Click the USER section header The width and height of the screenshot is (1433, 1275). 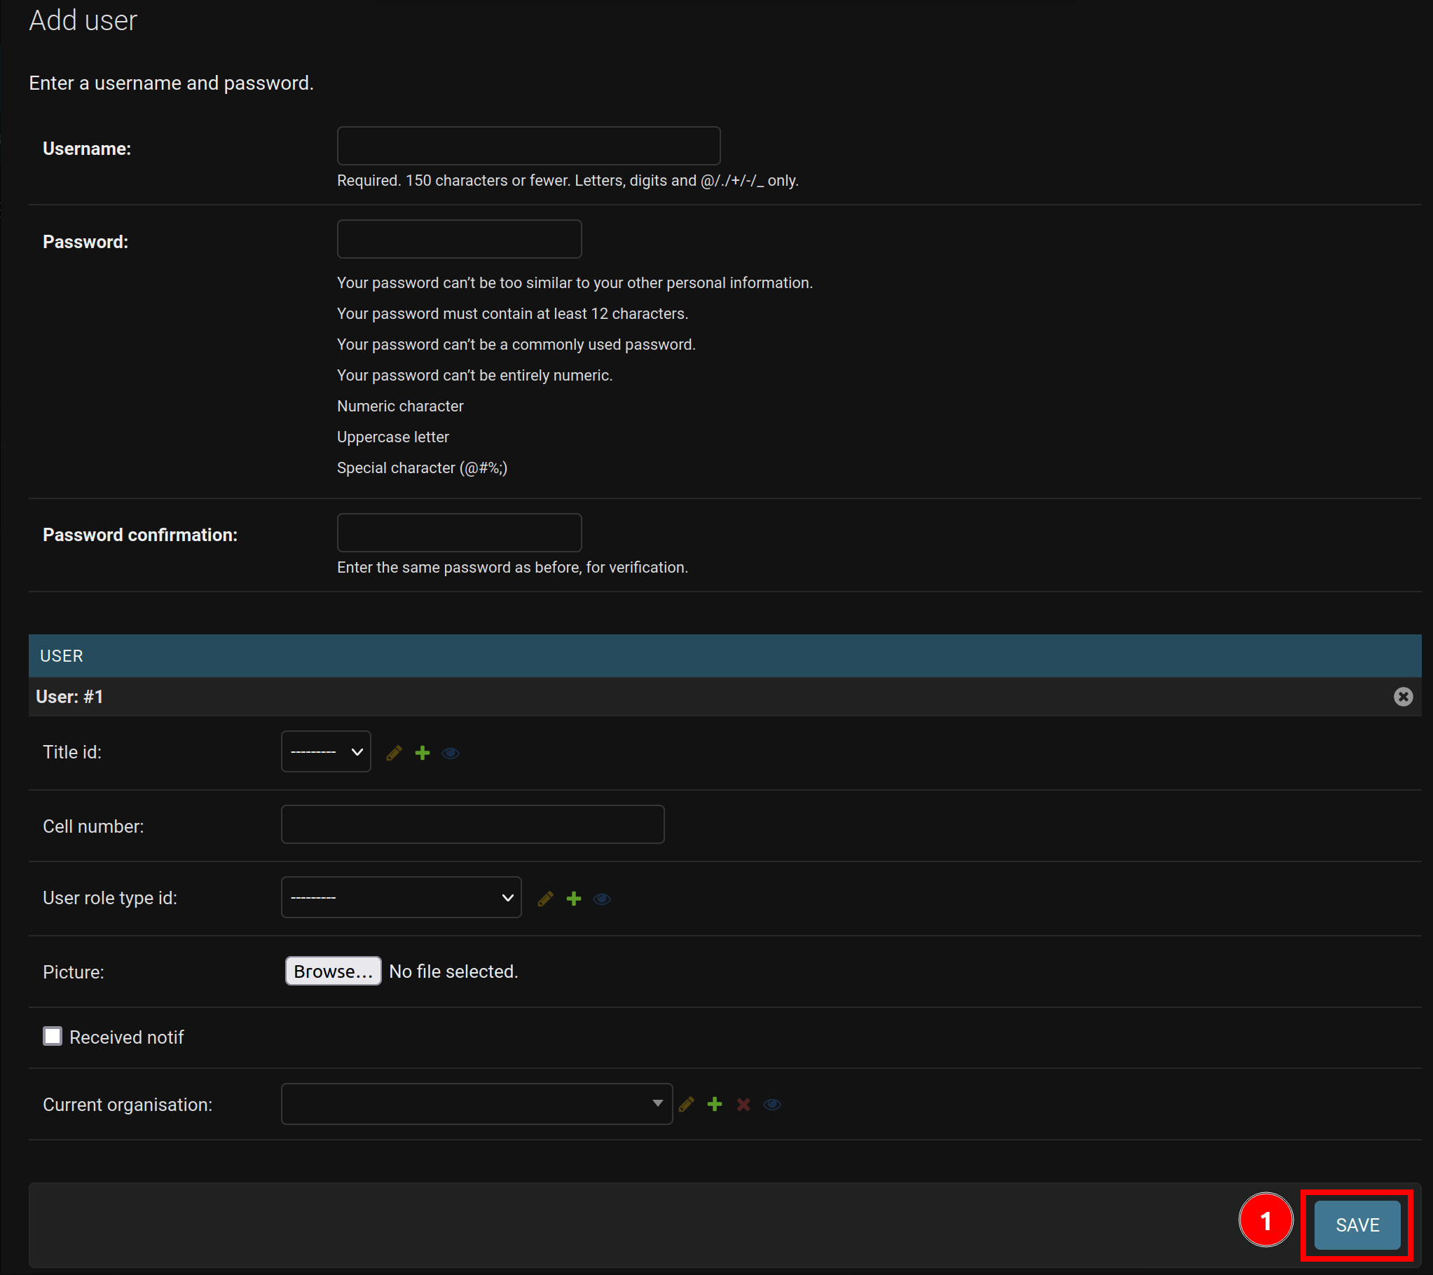pyautogui.click(x=725, y=656)
